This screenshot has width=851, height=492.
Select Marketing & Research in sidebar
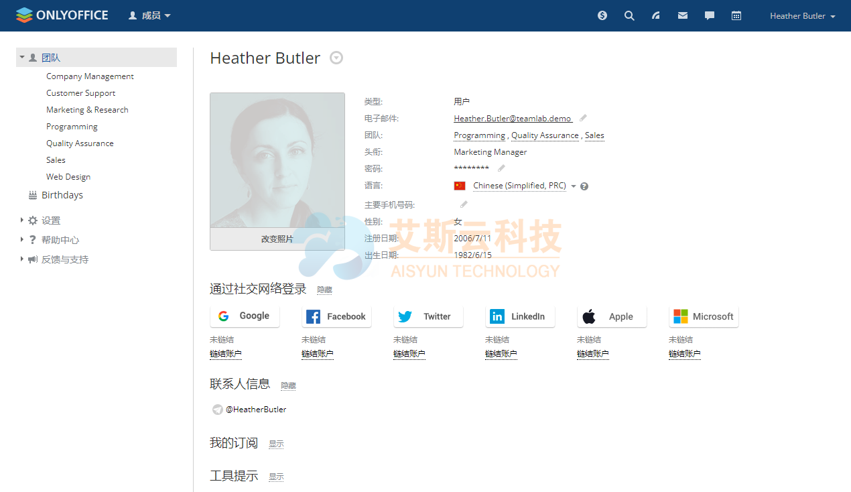click(x=87, y=110)
